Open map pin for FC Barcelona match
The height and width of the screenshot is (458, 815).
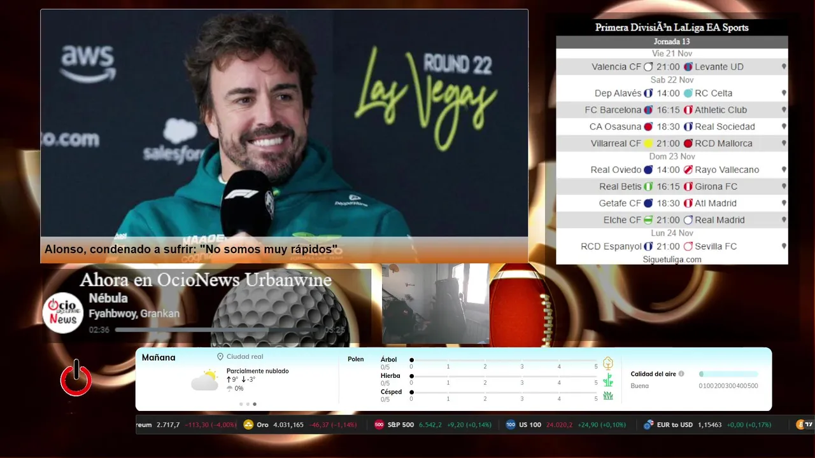[784, 110]
